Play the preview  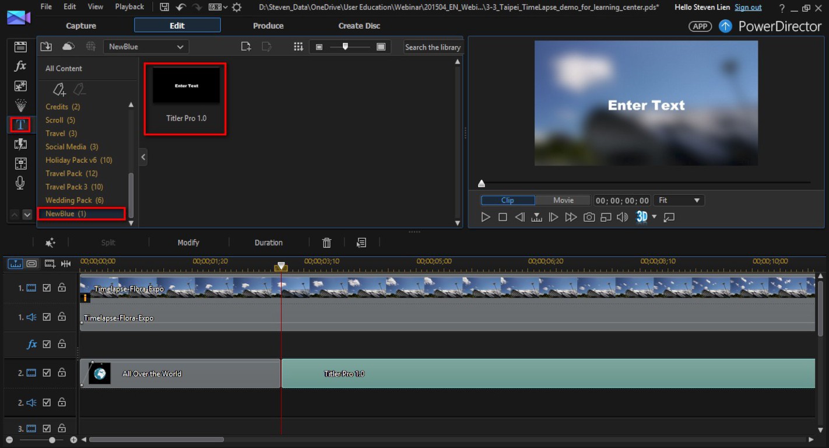pyautogui.click(x=486, y=217)
